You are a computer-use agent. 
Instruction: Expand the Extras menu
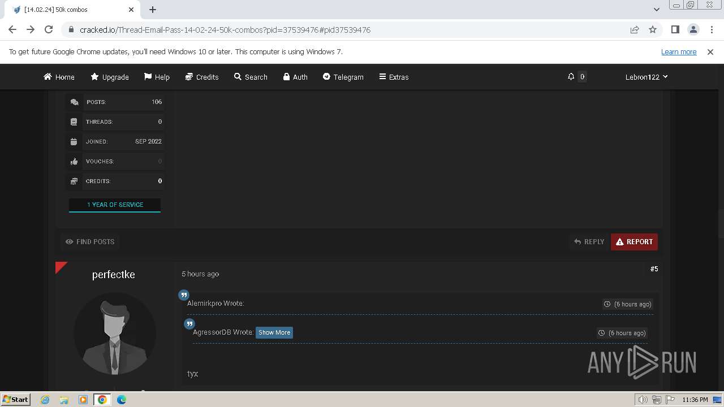[x=394, y=77]
